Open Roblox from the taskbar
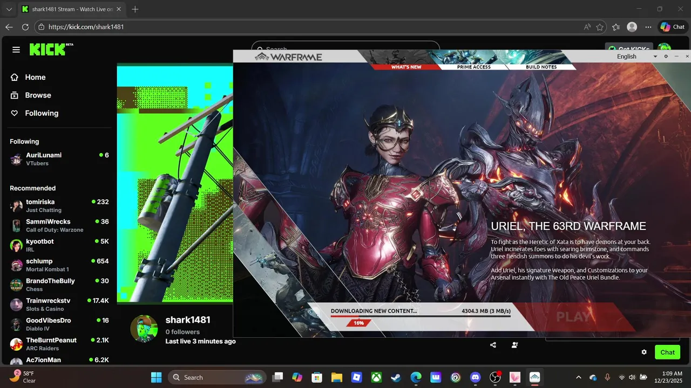 click(x=356, y=377)
